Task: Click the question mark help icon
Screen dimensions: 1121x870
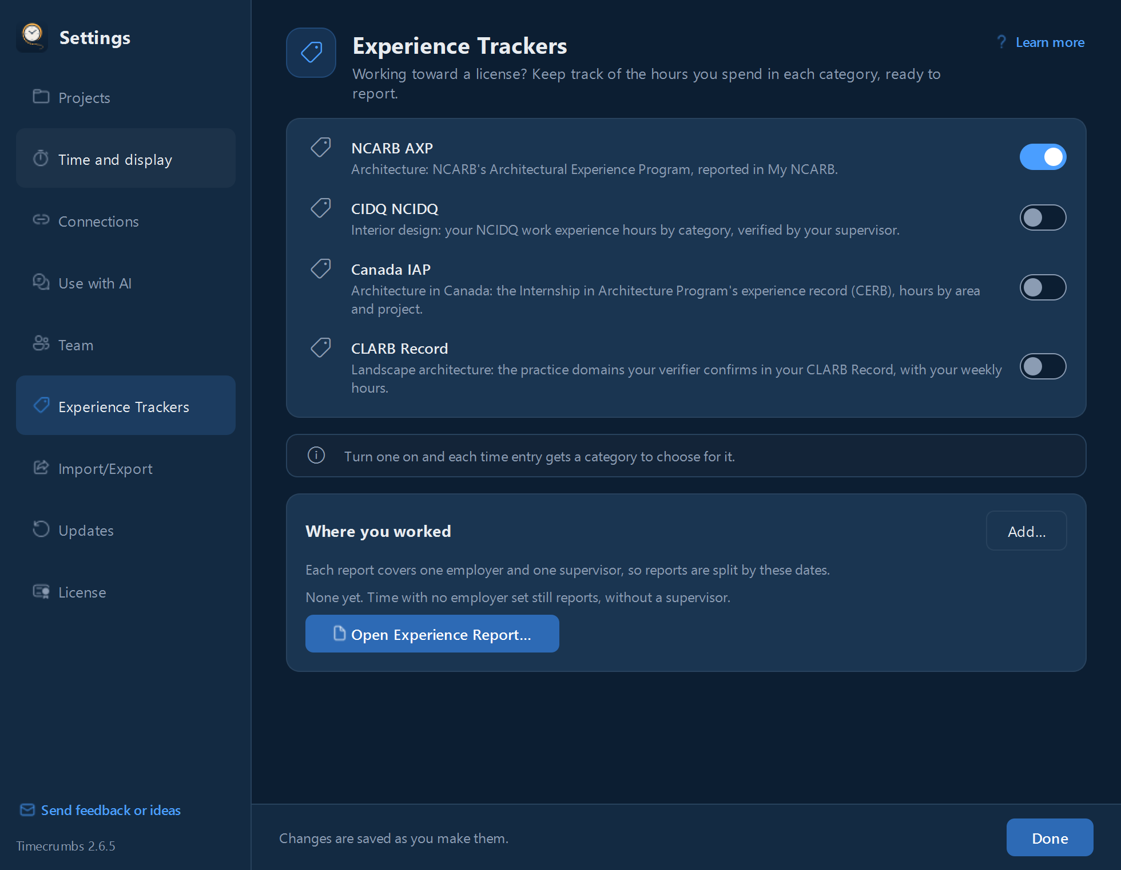Action: click(x=1001, y=42)
